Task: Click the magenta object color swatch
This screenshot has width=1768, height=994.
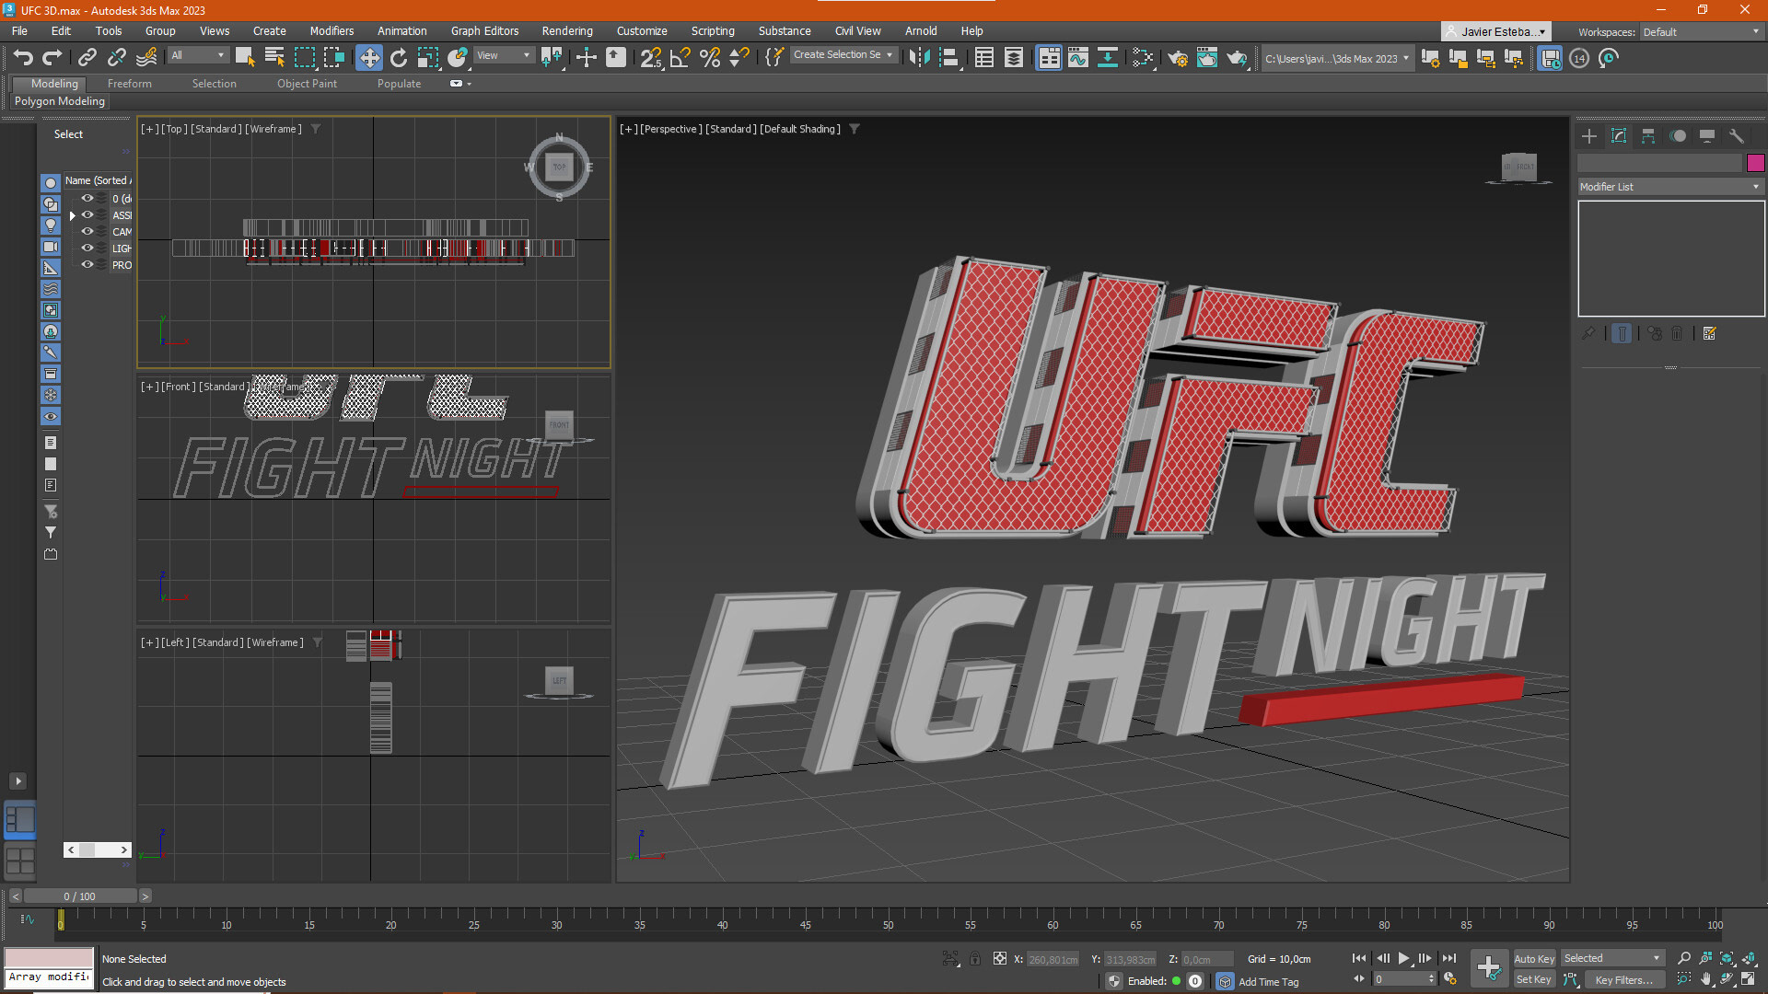Action: coord(1755,163)
